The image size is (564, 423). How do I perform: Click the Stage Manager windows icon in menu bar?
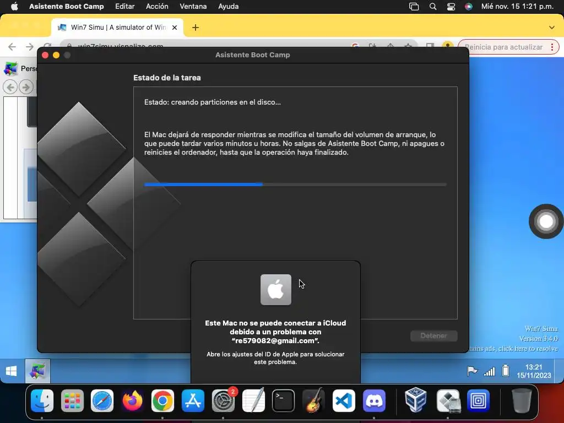(414, 7)
